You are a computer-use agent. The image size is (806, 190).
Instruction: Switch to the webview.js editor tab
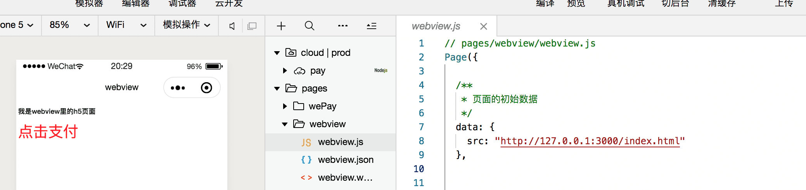[x=436, y=26]
